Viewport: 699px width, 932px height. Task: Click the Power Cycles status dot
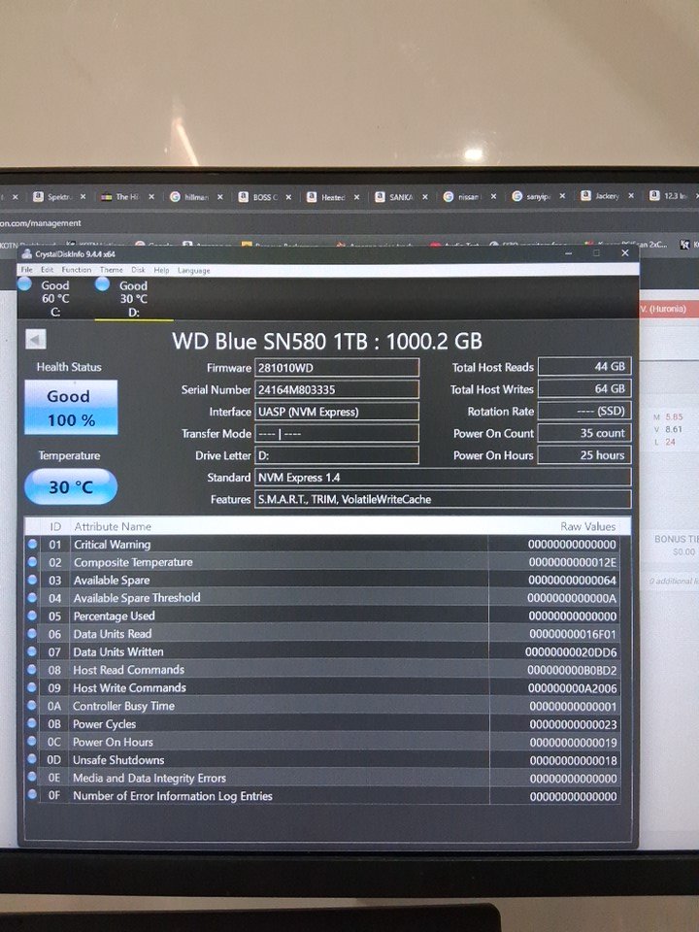point(32,723)
